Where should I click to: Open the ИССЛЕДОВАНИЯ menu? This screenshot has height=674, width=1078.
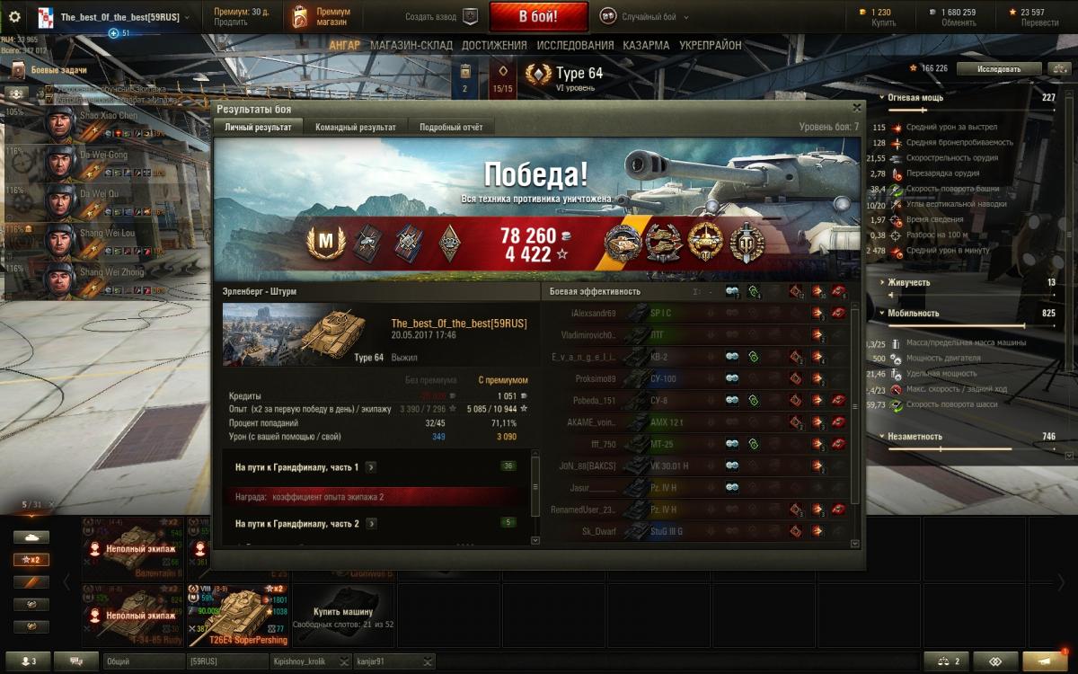coord(575,45)
